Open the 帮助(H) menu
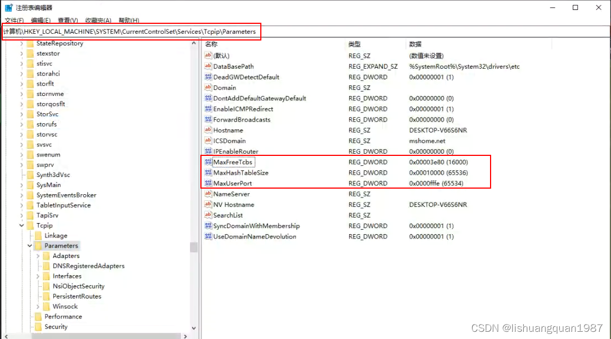This screenshot has height=339, width=611. (x=128, y=21)
